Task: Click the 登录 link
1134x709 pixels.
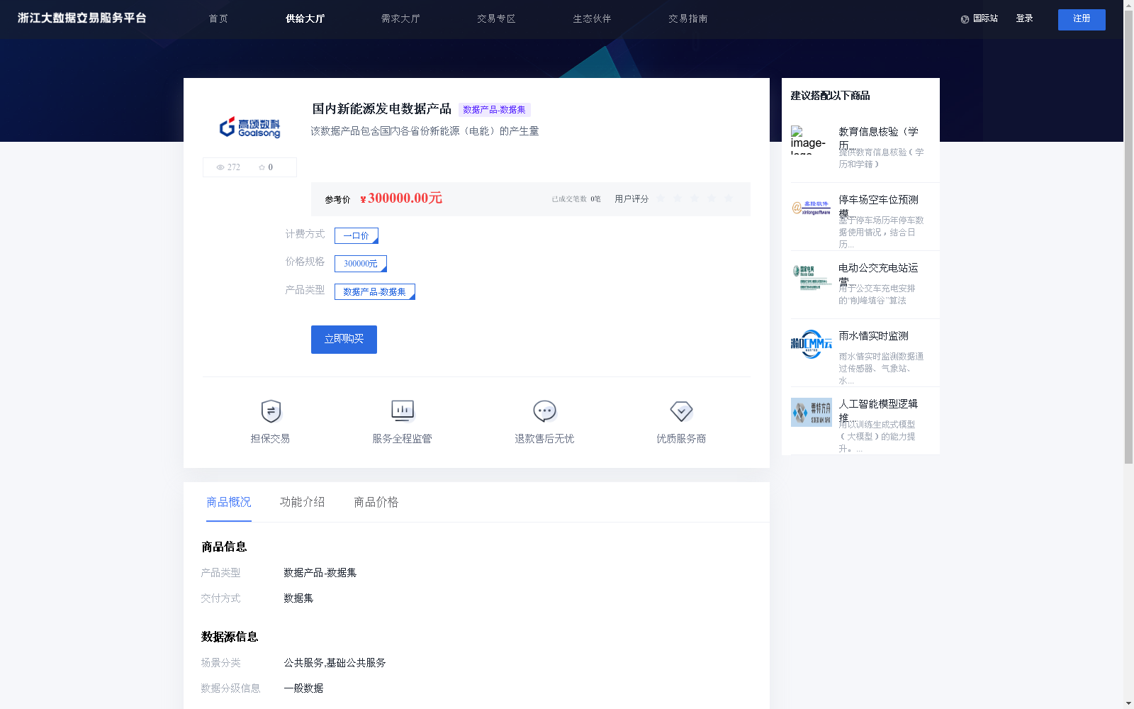Action: point(1024,18)
